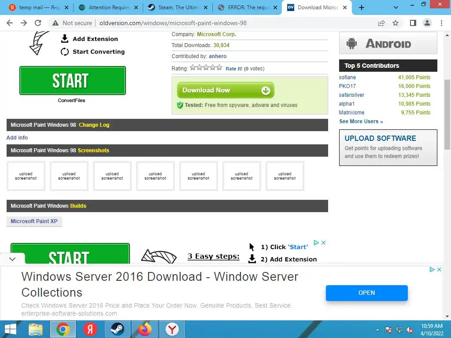
Task: Click the Chrome taskbar icon
Action: [x=63, y=329]
